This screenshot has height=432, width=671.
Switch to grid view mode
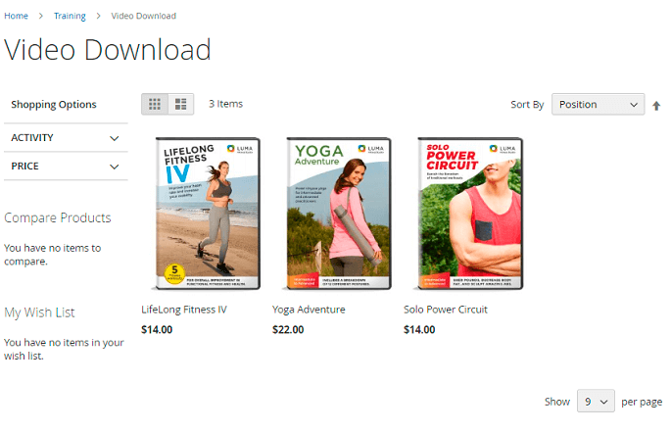click(x=155, y=104)
